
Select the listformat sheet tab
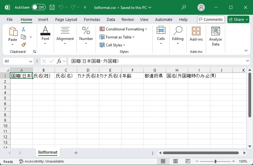48,152
